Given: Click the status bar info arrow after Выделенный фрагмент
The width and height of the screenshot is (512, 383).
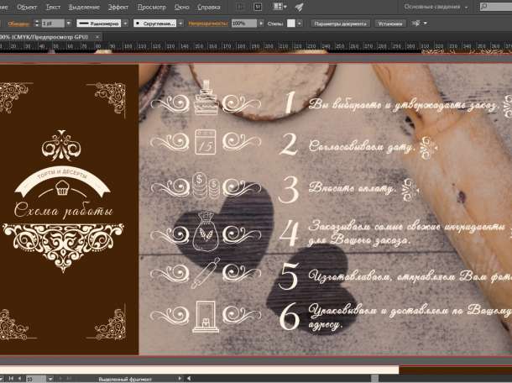Looking at the screenshot, I should click(180, 379).
